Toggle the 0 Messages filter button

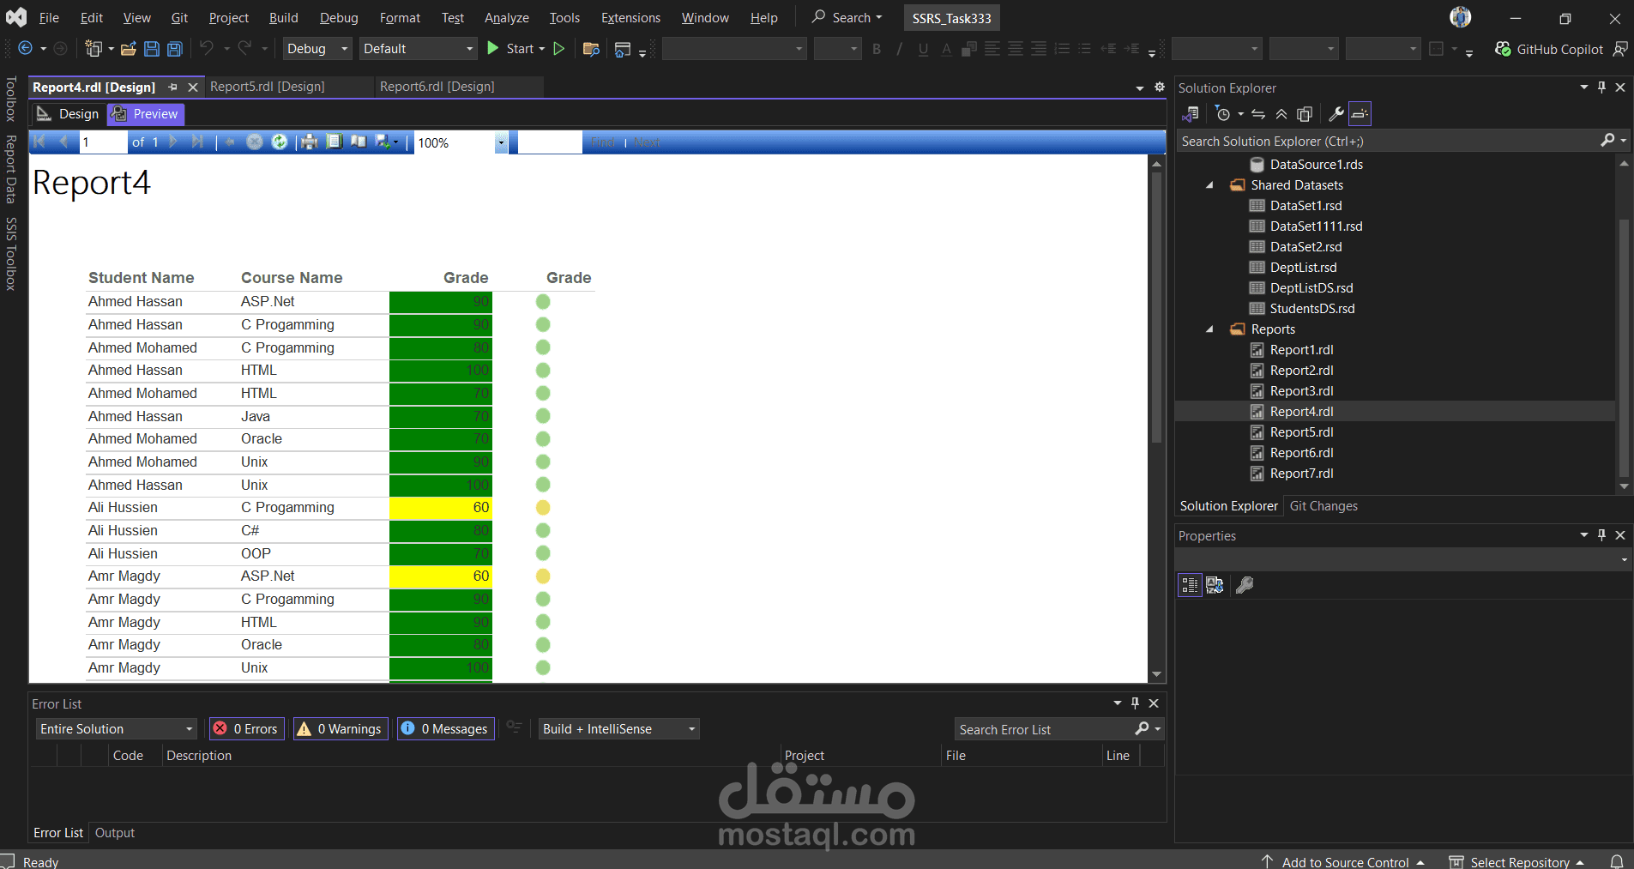(x=446, y=728)
